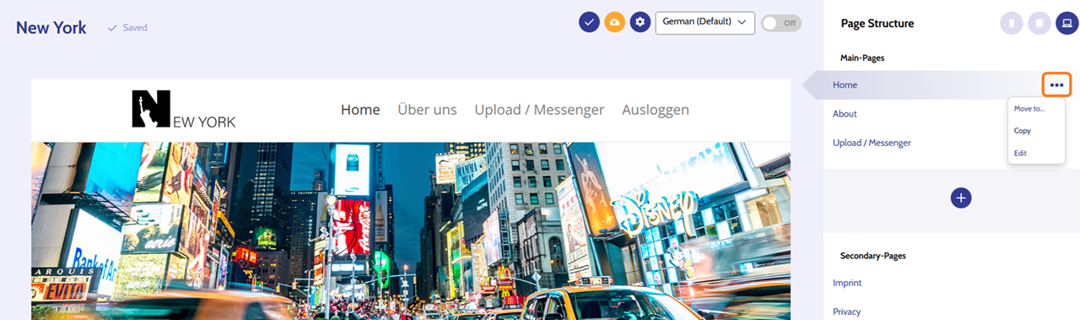Switch to tablet preview icon
Viewport: 1080px width, 320px height.
[1039, 24]
